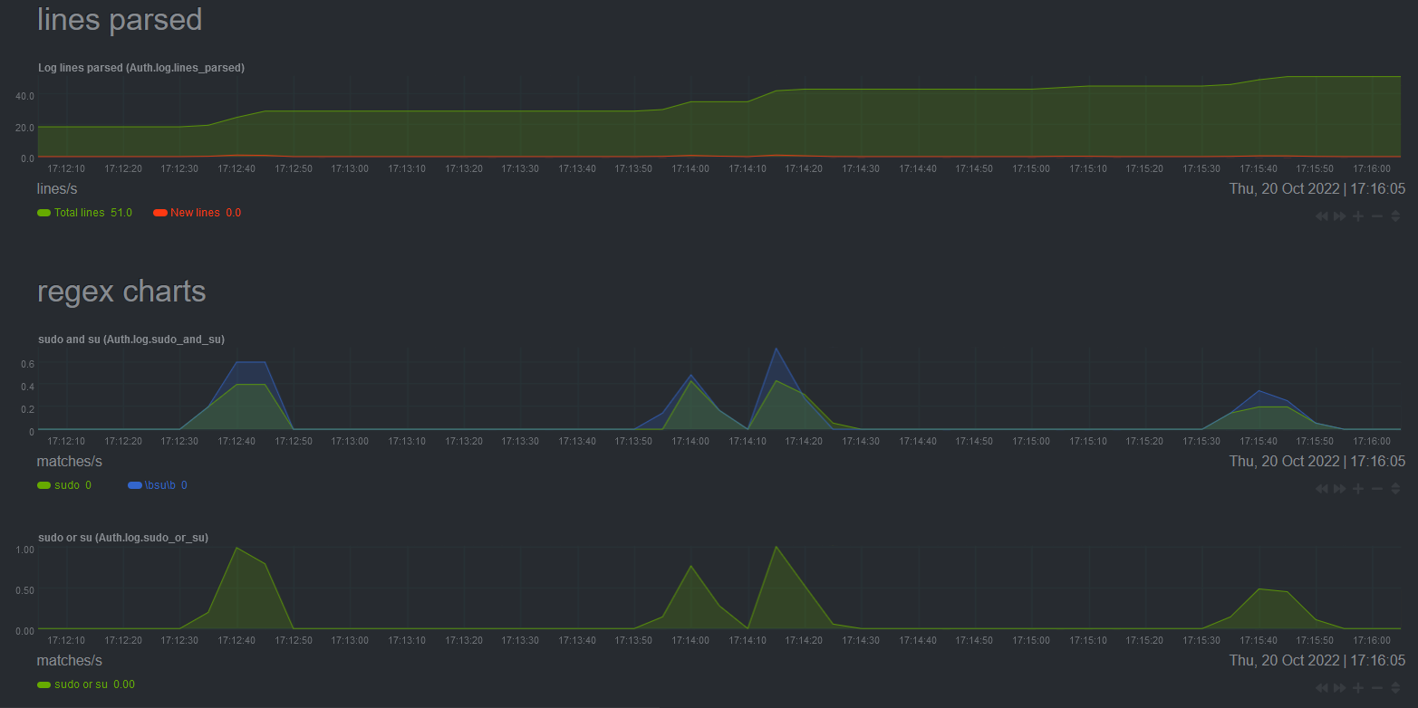Click the 40.0 y-axis label on lines parsed chart
The image size is (1418, 708).
(24, 96)
